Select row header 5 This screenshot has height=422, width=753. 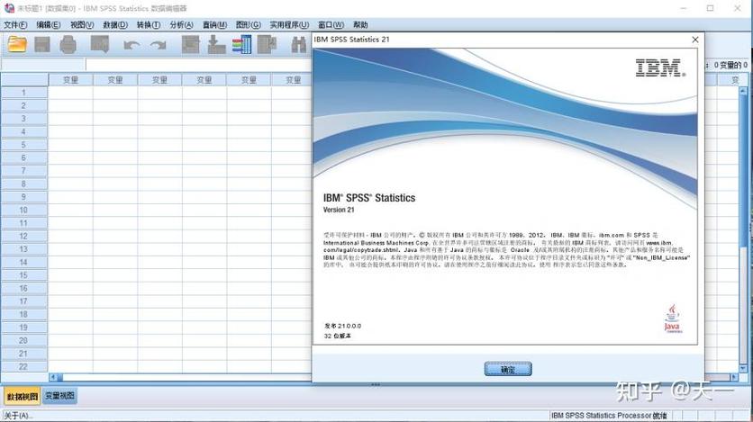24,145
